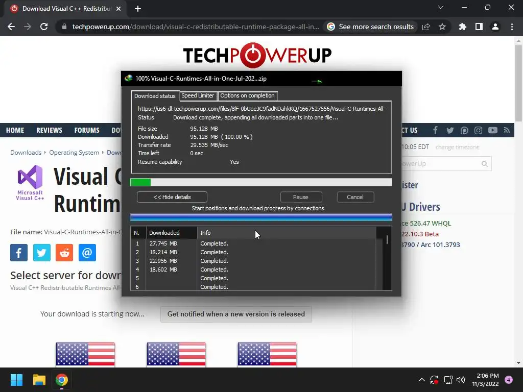Select the Download status tab
The height and width of the screenshot is (392, 523).
pos(155,96)
